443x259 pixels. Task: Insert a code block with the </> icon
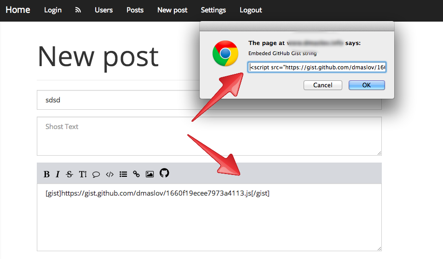109,175
